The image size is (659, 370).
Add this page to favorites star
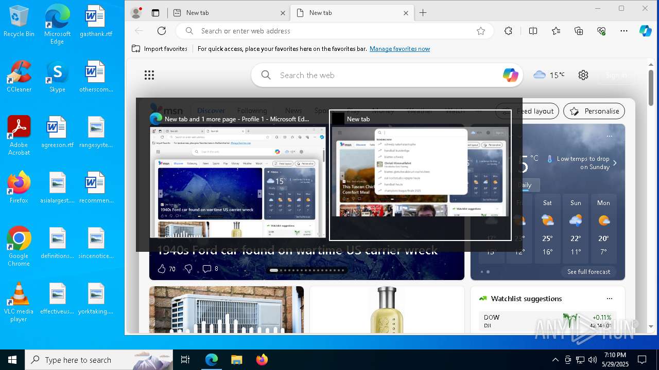tap(481, 31)
